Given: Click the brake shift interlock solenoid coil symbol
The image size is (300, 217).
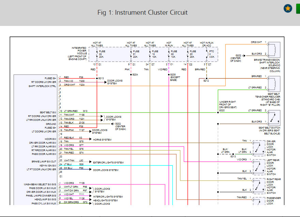Looking at the screenshot, I should click(x=274, y=50).
